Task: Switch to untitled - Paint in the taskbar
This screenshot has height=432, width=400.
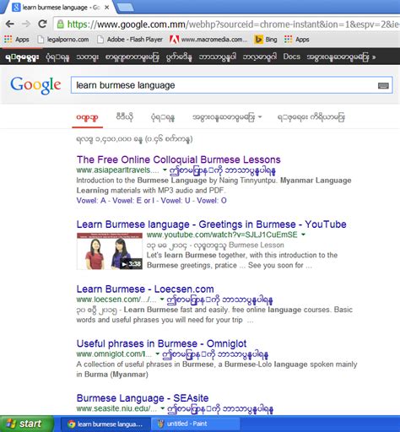Action: [195, 424]
